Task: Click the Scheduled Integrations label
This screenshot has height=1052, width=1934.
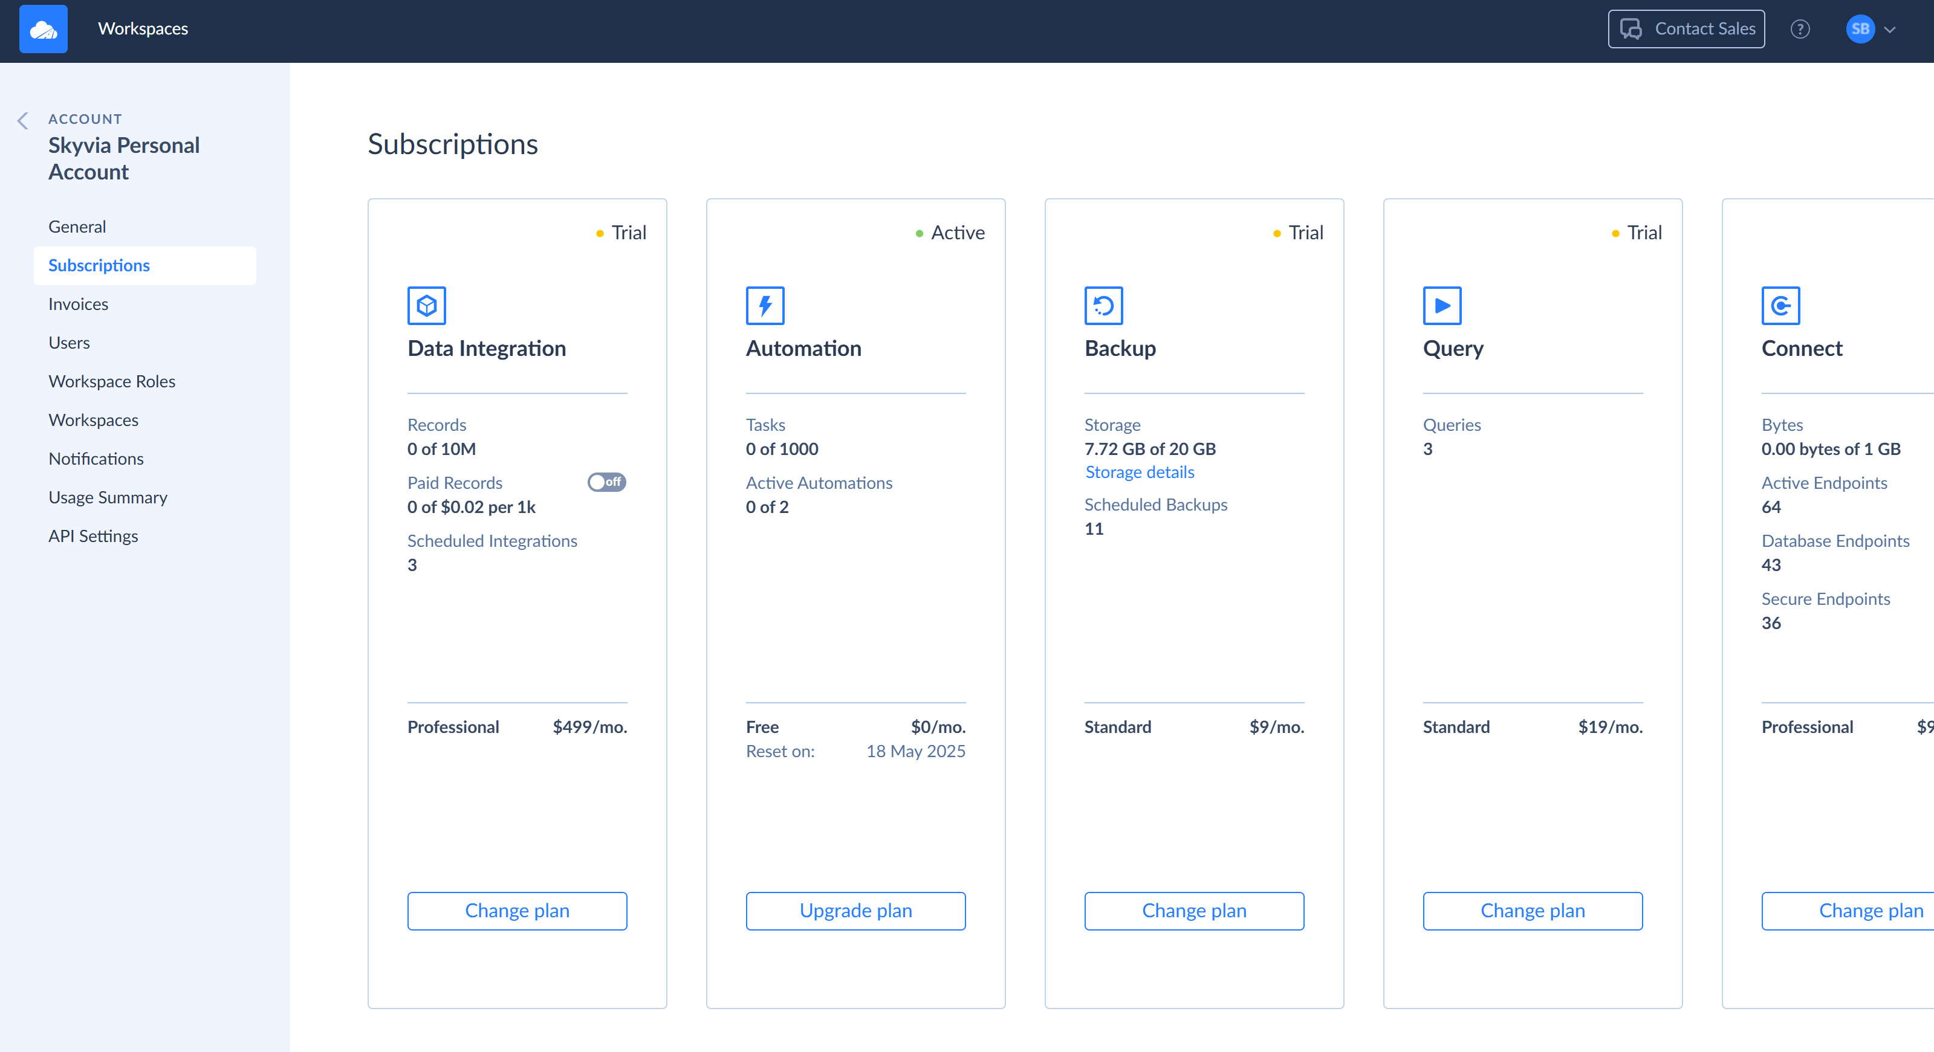Action: (x=493, y=541)
